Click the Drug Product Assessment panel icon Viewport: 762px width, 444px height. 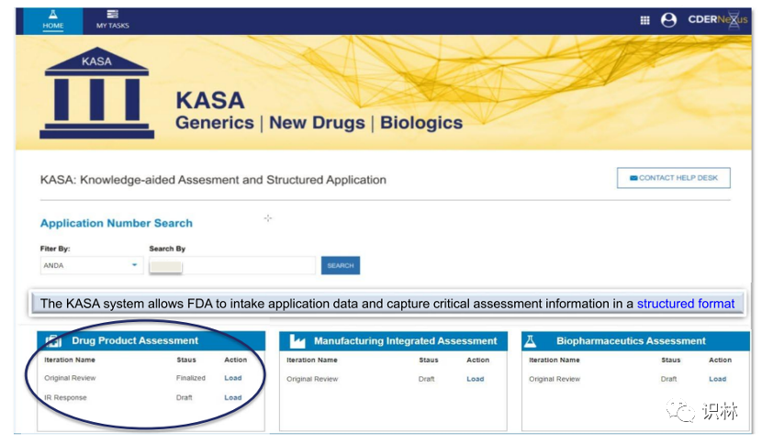click(54, 341)
